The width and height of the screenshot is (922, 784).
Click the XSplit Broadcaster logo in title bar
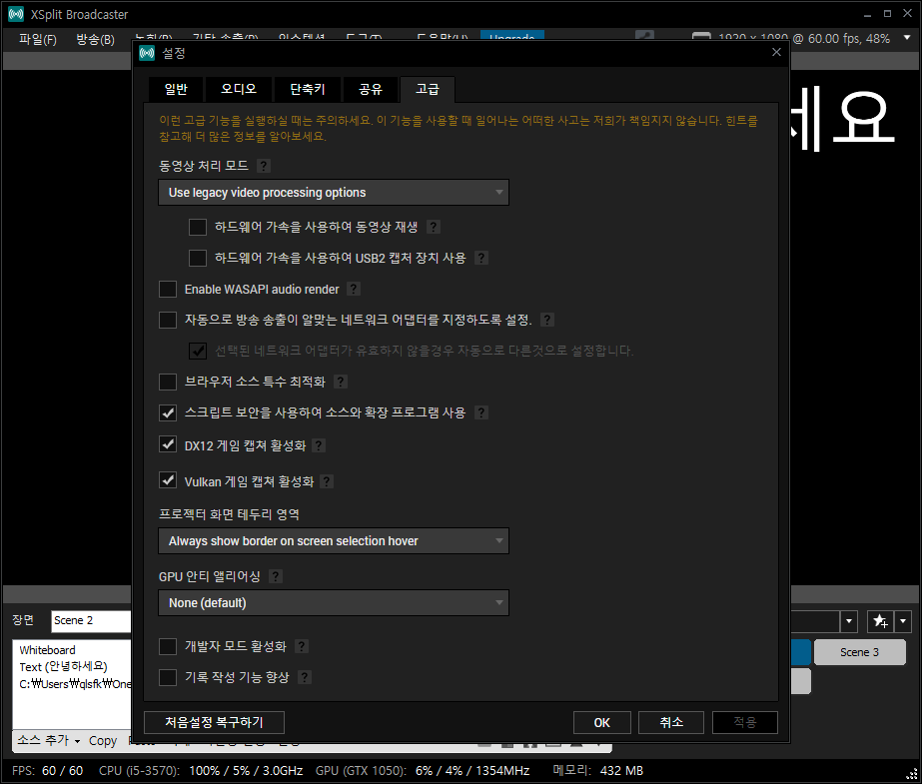tap(16, 14)
